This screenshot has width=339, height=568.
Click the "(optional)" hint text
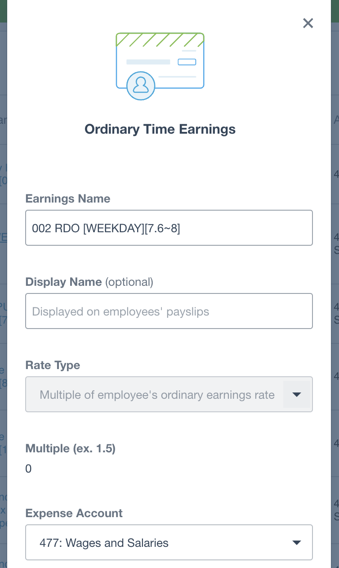pos(129,282)
